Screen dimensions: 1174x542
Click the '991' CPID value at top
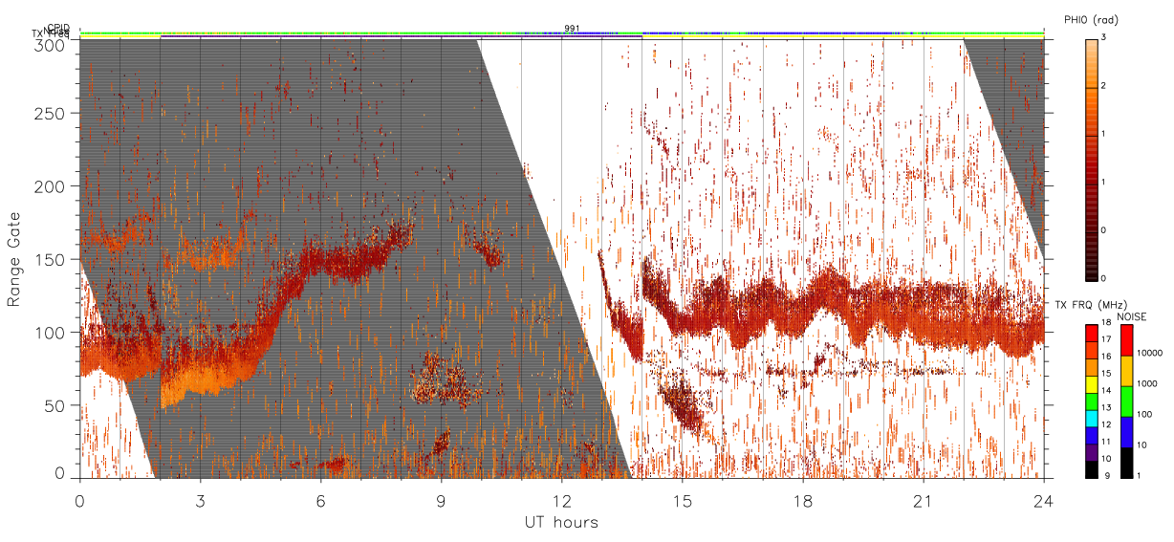572,29
